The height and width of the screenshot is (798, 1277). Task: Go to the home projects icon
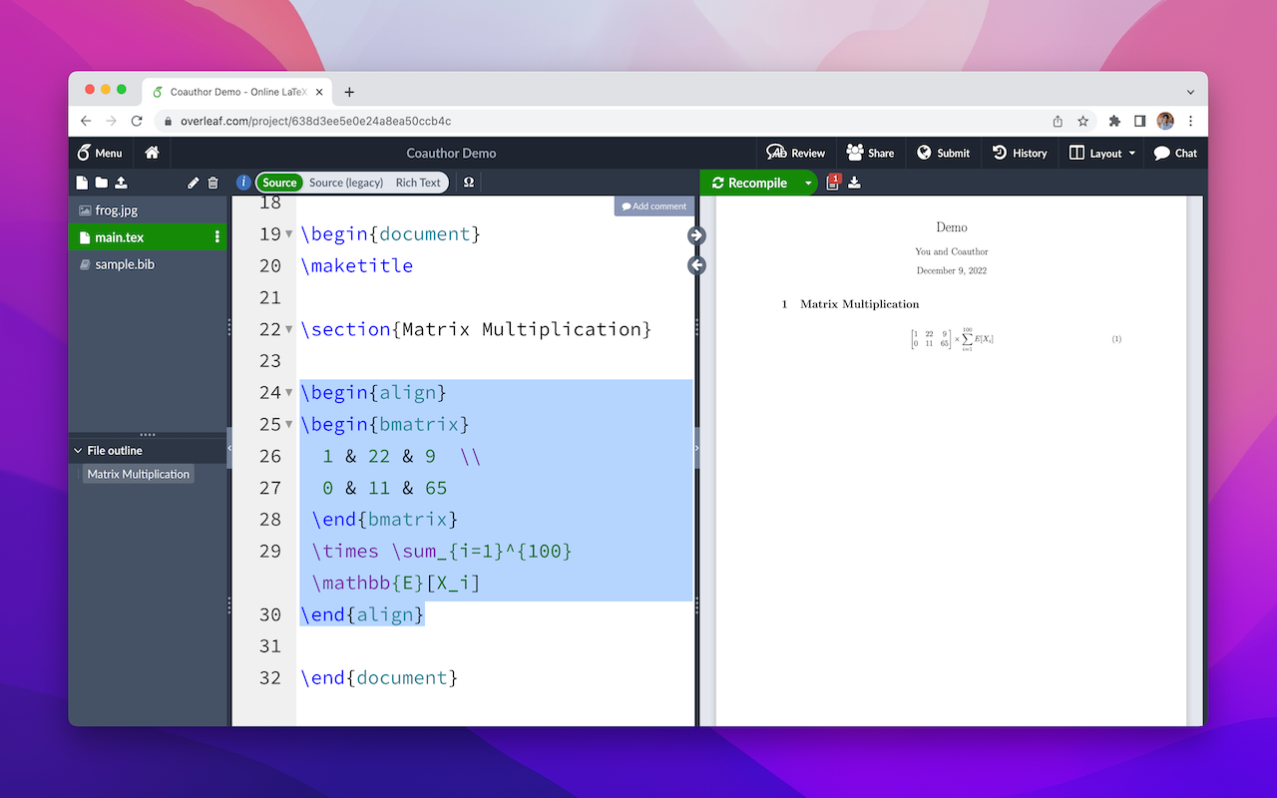[152, 153]
